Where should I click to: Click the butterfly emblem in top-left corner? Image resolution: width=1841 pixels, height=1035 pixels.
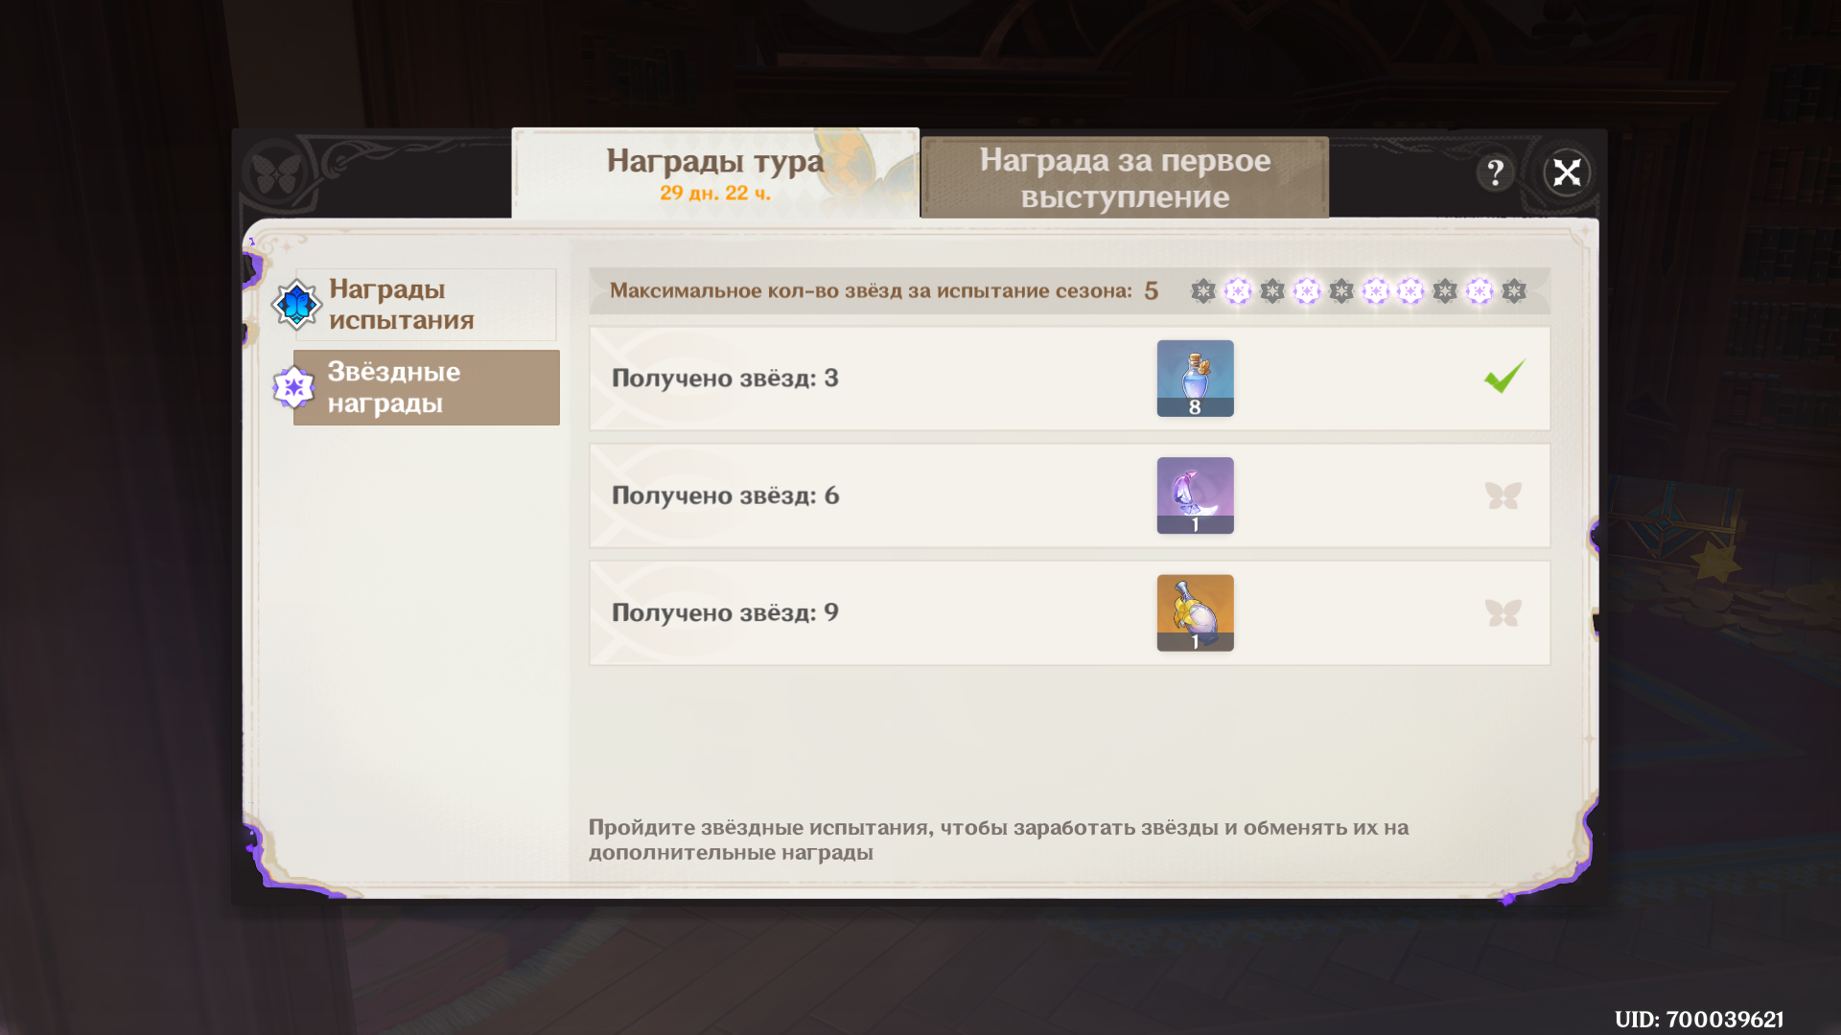point(276,173)
